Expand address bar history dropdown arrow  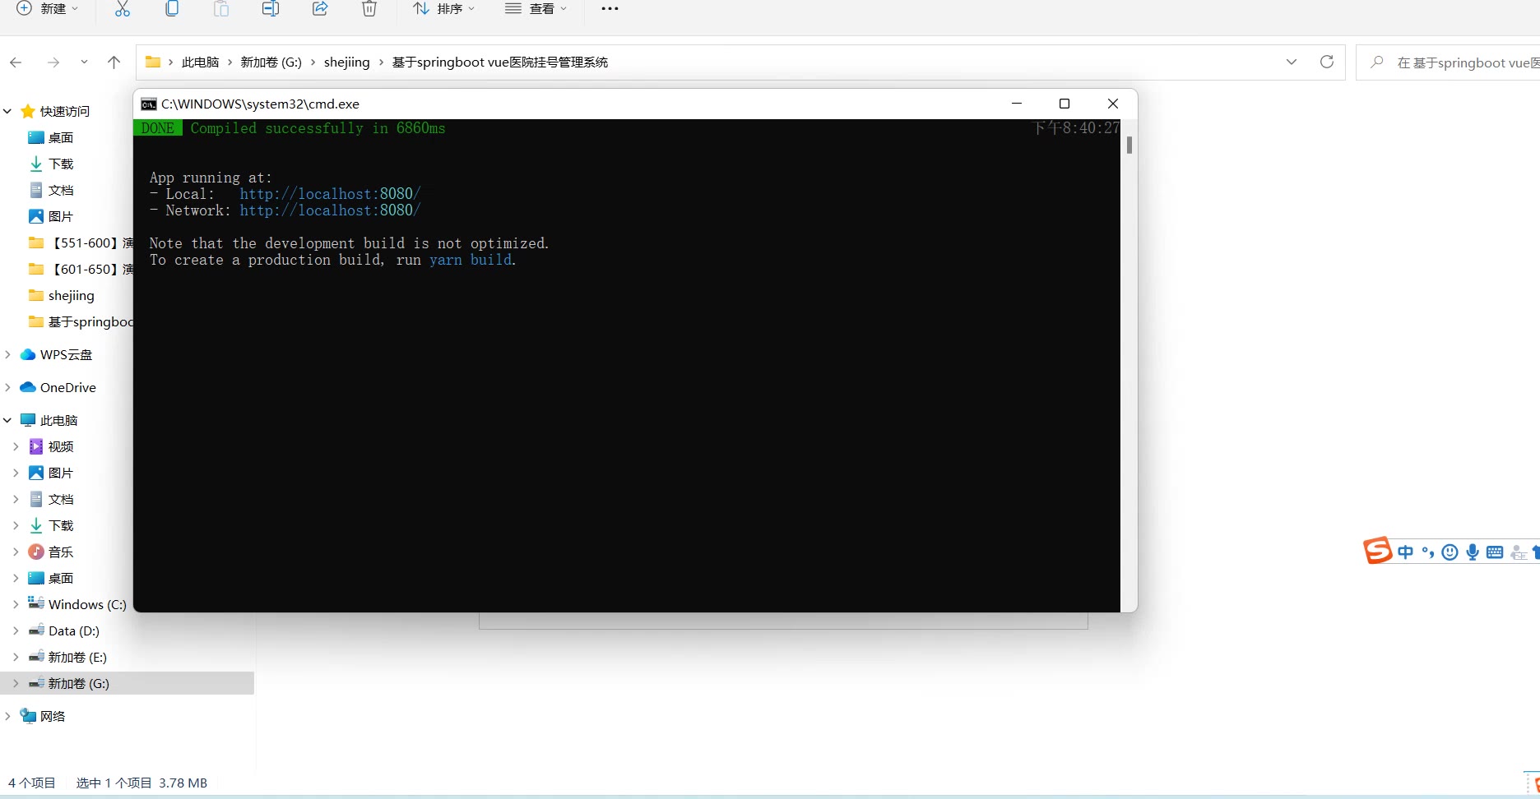(1292, 62)
